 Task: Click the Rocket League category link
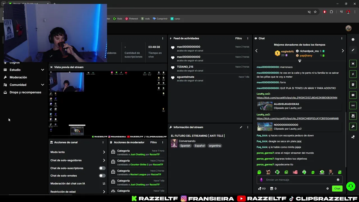tap(138, 175)
